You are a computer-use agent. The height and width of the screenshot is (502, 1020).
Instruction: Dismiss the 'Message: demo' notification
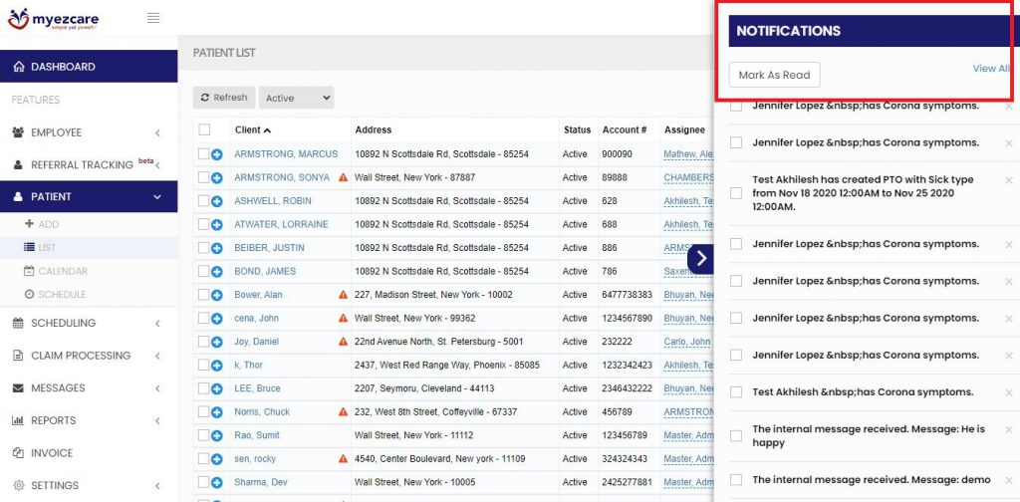pos(1008,480)
